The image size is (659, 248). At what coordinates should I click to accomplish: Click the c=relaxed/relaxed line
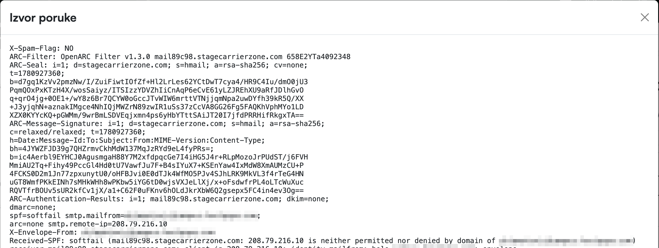pos(77,132)
